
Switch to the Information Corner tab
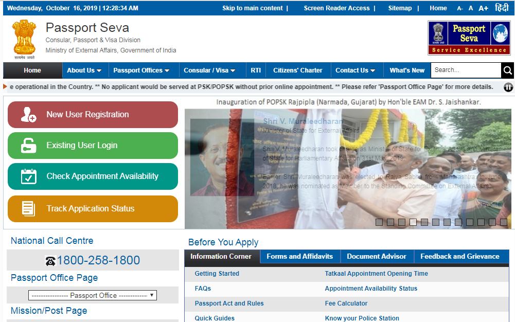[x=221, y=256]
